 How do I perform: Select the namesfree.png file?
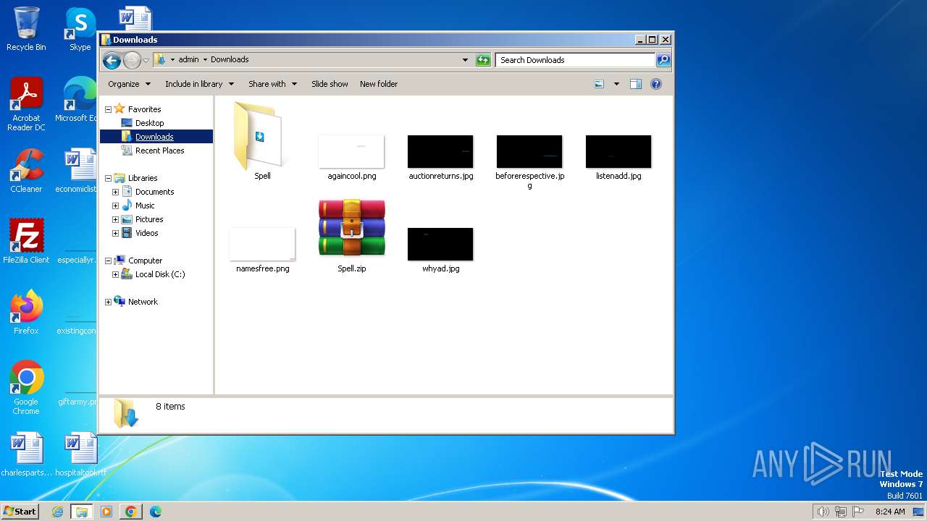[x=262, y=244]
